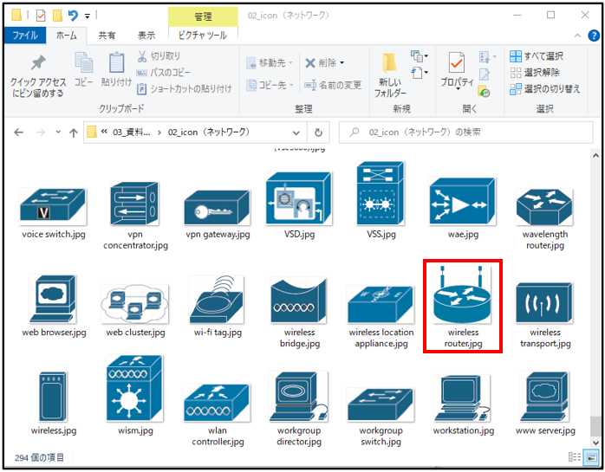The width and height of the screenshot is (605, 472).
Task: Select the workgroup director.jpg icon
Action: click(299, 397)
